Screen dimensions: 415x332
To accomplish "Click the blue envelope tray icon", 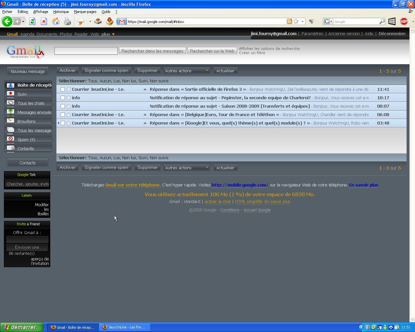I will click(x=391, y=327).
